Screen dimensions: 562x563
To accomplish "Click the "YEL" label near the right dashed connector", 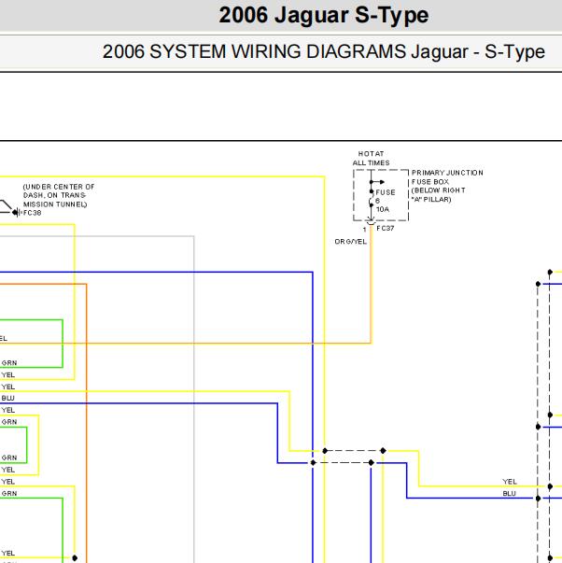I will click(x=510, y=482).
